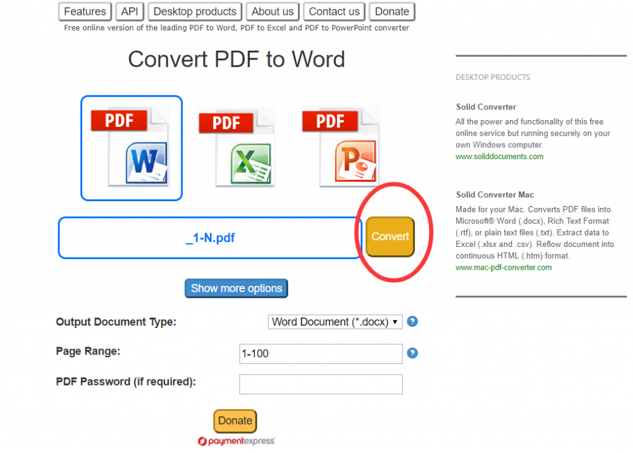Select the PDF to Word converter icon
This screenshot has width=633, height=453.
click(x=131, y=148)
